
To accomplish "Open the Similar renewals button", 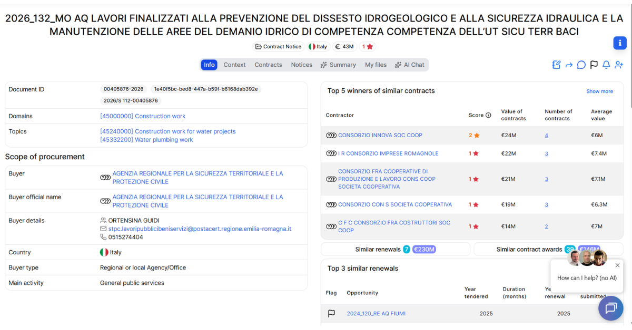I will [x=395, y=249].
